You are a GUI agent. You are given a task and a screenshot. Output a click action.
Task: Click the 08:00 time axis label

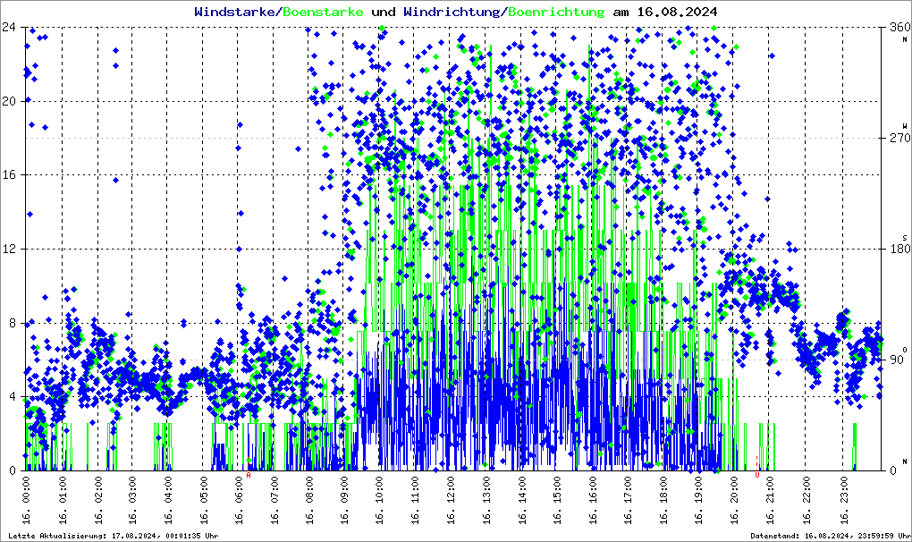310,500
